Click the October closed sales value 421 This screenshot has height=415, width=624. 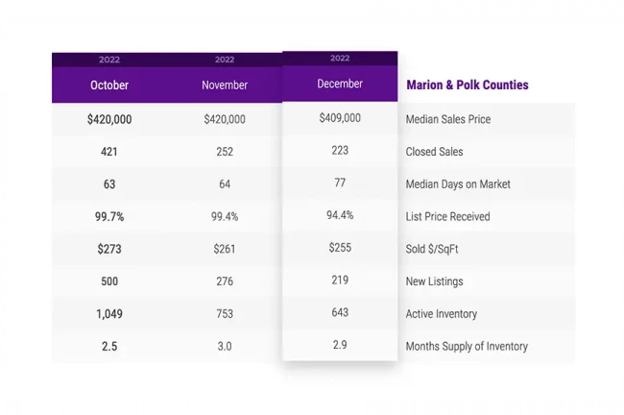click(109, 152)
